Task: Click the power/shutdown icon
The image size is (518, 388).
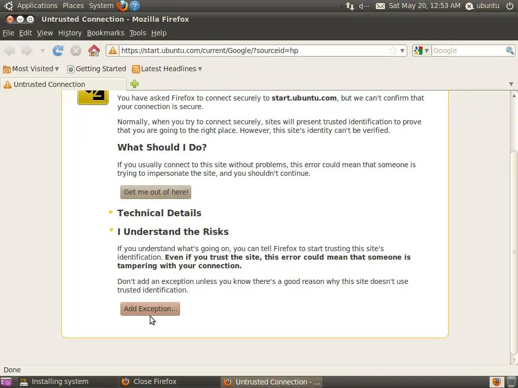Action: click(510, 6)
